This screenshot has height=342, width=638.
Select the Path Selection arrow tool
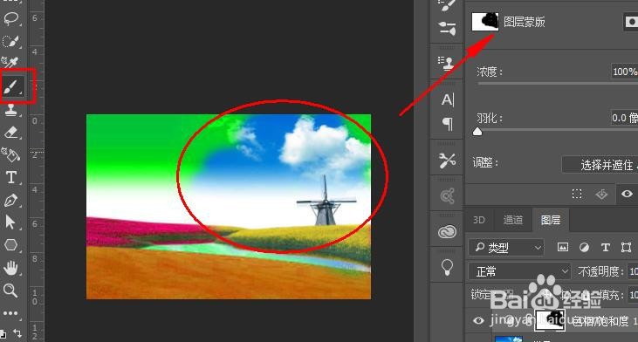coord(11,222)
